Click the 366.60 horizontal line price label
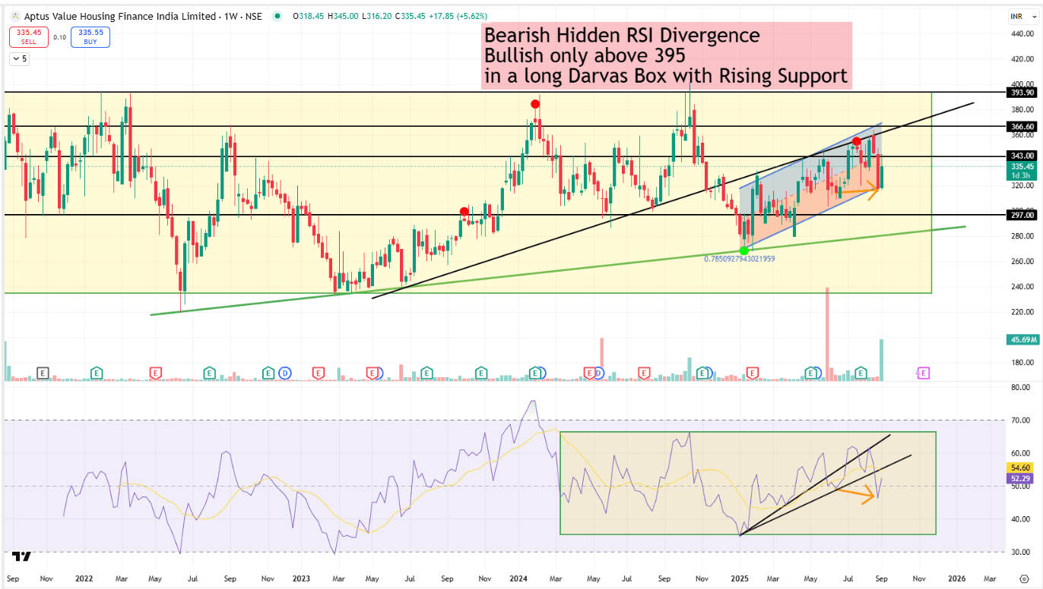 [1023, 127]
